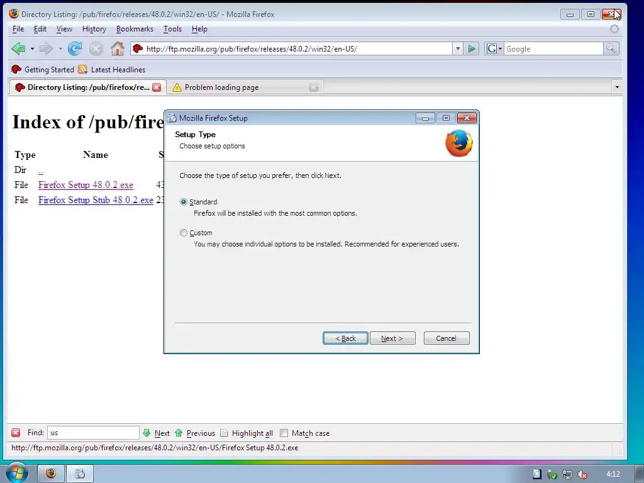
Task: Maximize the Mozilla Firefox Setup dialog
Action: point(446,118)
